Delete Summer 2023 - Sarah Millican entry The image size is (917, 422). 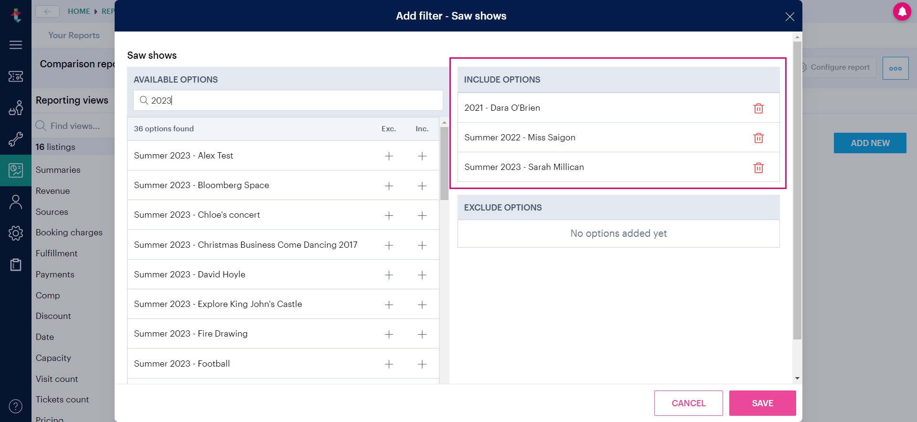tap(758, 168)
